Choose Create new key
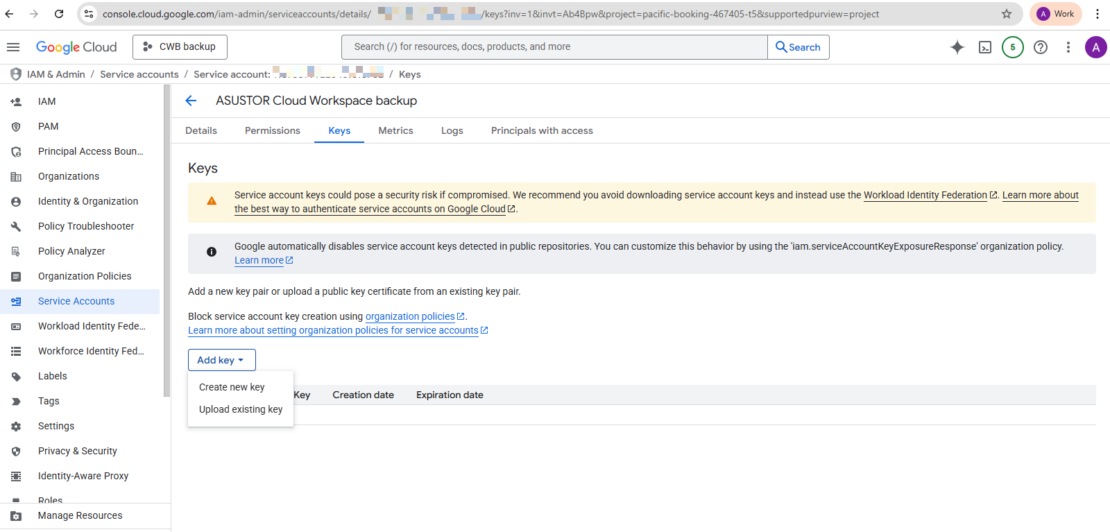 pyautogui.click(x=241, y=387)
